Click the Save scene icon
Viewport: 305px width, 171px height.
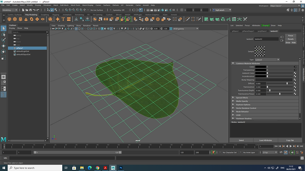tap(30, 10)
